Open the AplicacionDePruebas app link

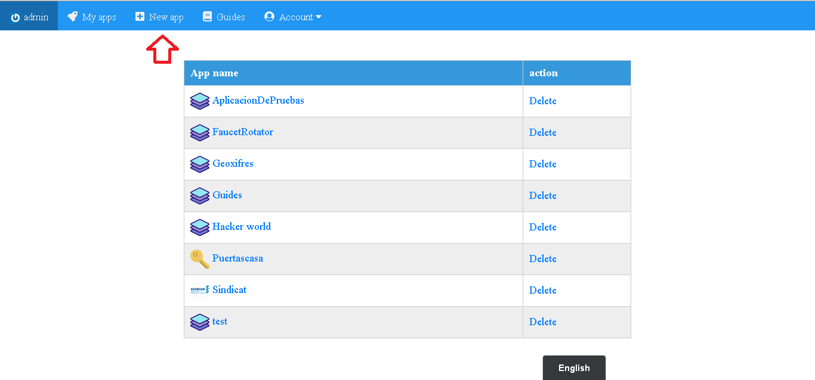(x=258, y=101)
